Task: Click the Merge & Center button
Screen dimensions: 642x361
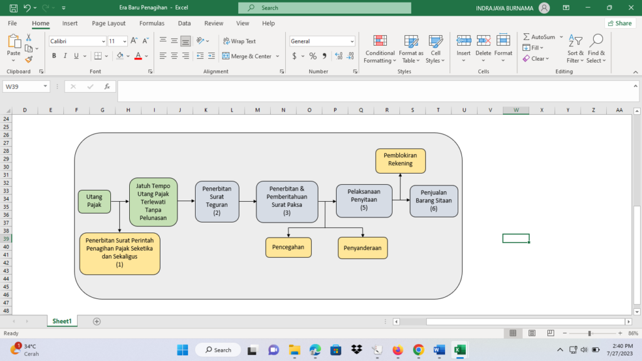Action: click(246, 56)
